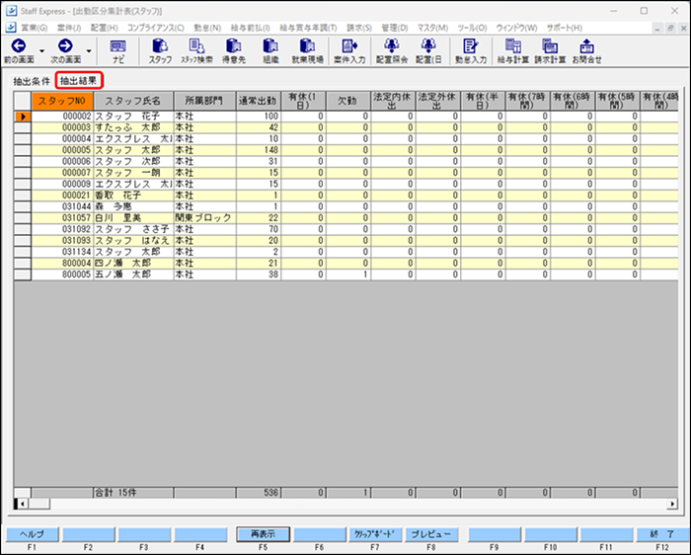Open the マスタ(M) menu
The width and height of the screenshot is (691, 555).
[432, 28]
